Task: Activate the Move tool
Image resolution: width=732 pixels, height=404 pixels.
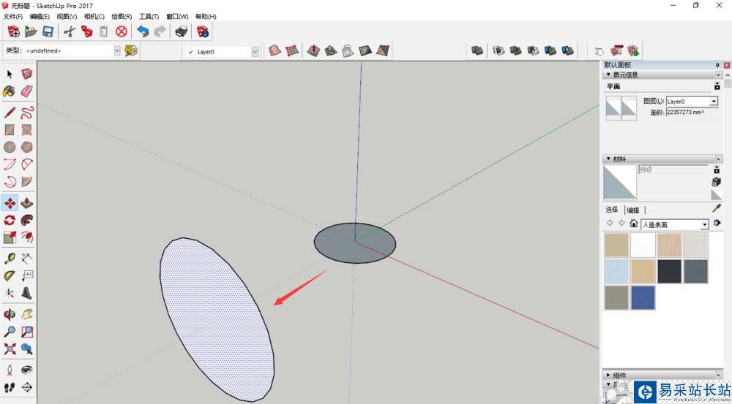Action: tap(10, 203)
